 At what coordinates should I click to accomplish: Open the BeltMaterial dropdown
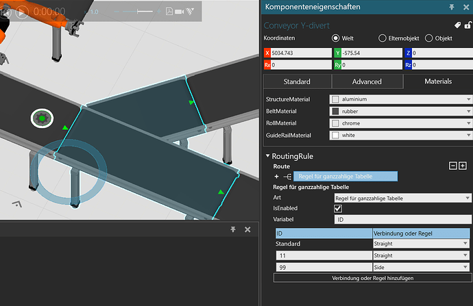click(x=401, y=111)
